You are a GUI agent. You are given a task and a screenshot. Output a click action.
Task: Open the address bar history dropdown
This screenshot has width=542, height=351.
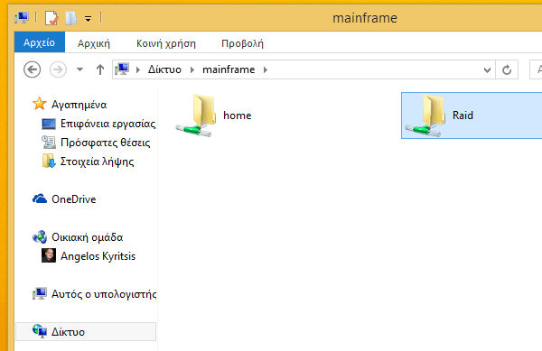coord(488,70)
